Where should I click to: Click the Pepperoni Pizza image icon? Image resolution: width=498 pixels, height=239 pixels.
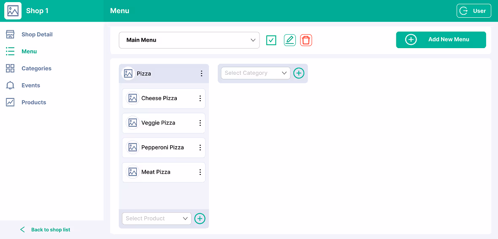point(133,147)
